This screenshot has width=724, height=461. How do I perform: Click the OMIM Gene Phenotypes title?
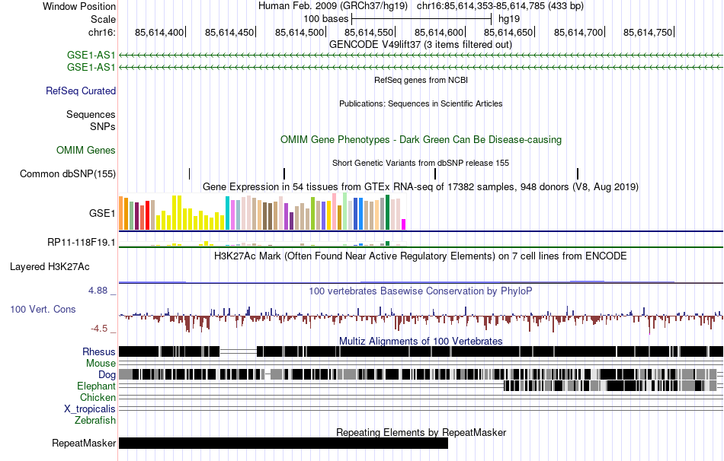(x=421, y=140)
